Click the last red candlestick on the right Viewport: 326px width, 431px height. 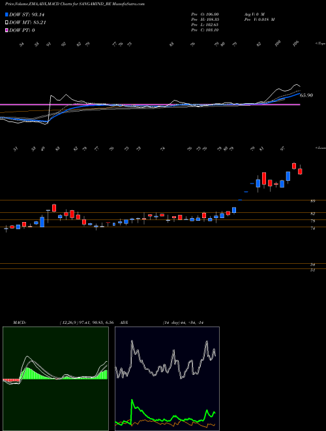(300, 170)
